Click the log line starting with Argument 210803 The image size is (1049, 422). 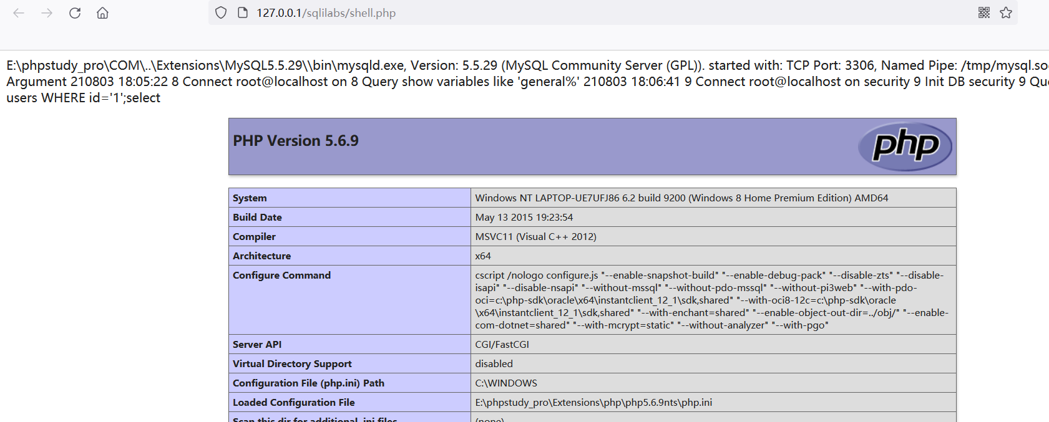tap(527, 82)
